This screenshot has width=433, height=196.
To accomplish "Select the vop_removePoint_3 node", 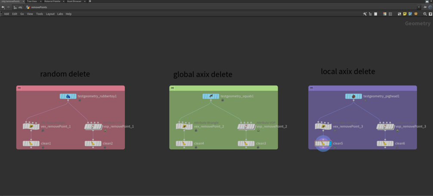I will (385, 127).
